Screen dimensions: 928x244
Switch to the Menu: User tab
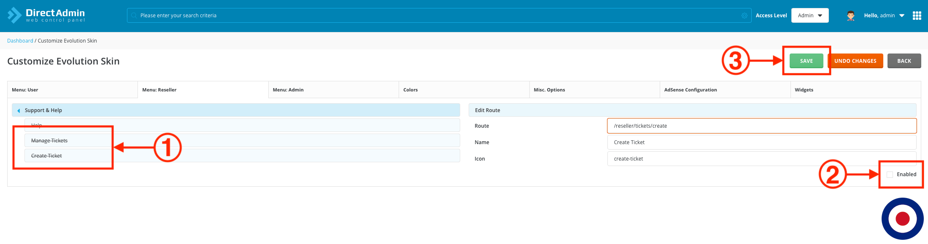(73, 90)
